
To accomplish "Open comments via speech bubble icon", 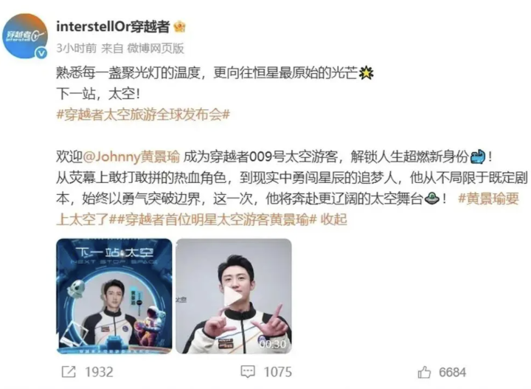I will tap(248, 372).
